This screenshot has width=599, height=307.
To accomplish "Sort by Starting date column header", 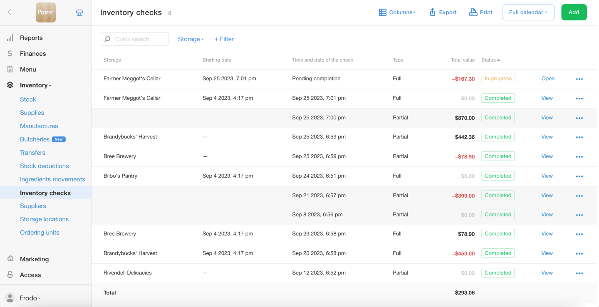I will (x=217, y=60).
